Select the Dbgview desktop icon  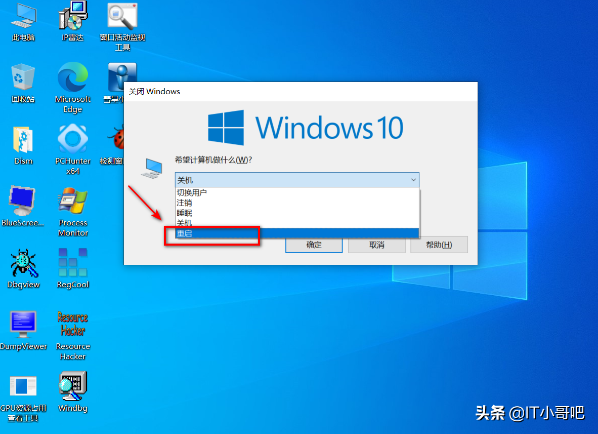(23, 268)
